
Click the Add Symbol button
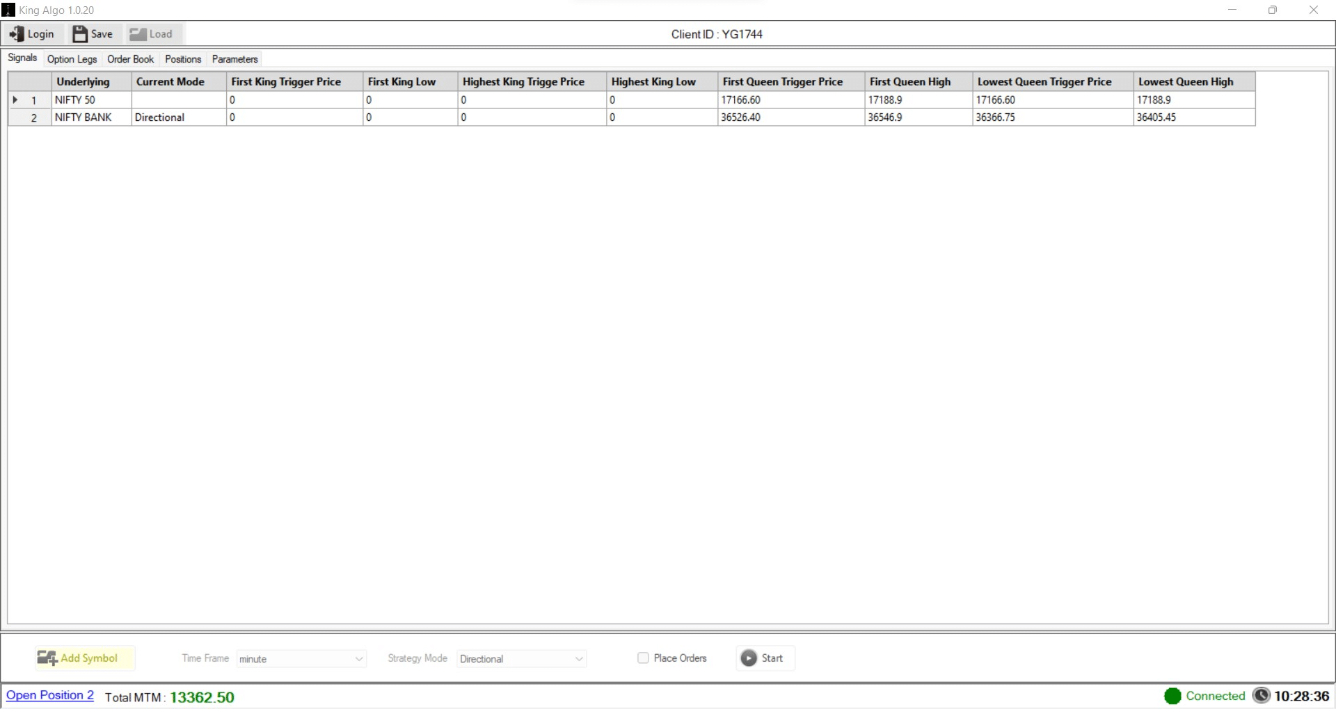tap(84, 658)
